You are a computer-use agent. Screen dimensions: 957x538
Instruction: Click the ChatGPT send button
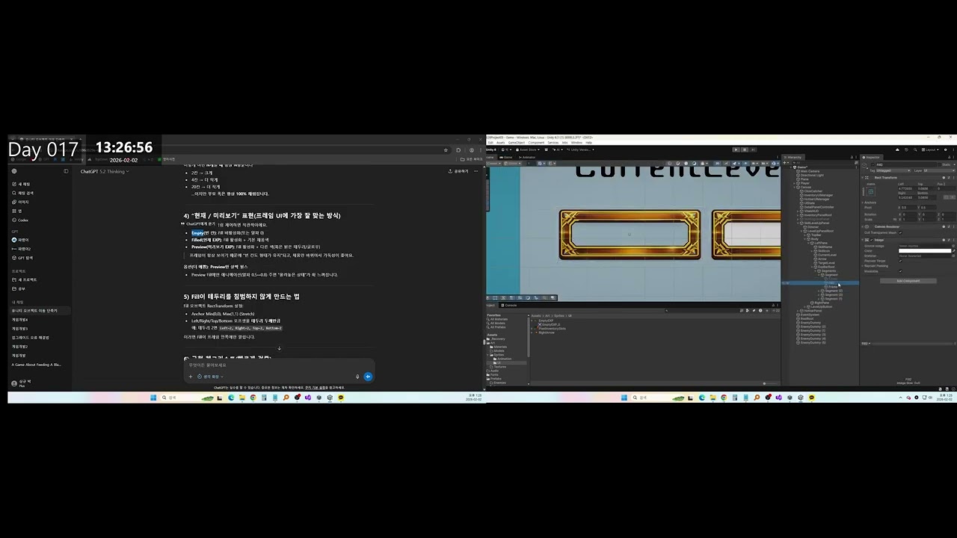coord(367,376)
